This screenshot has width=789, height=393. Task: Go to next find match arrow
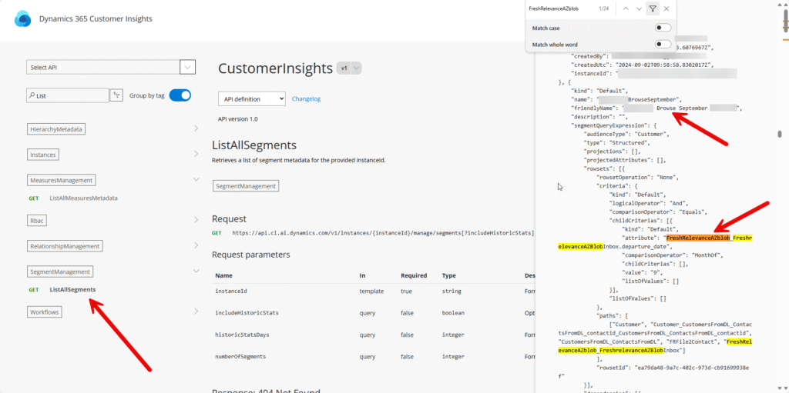click(x=639, y=8)
